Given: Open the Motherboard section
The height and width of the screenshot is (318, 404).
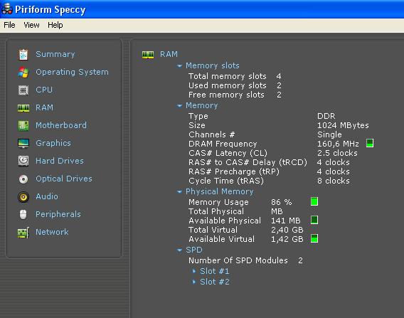Looking at the screenshot, I should click(61, 125).
